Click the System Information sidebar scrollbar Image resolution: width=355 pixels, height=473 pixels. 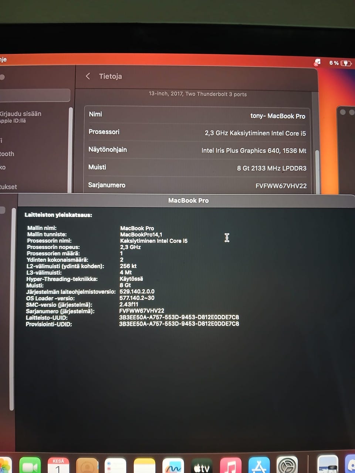point(13,309)
